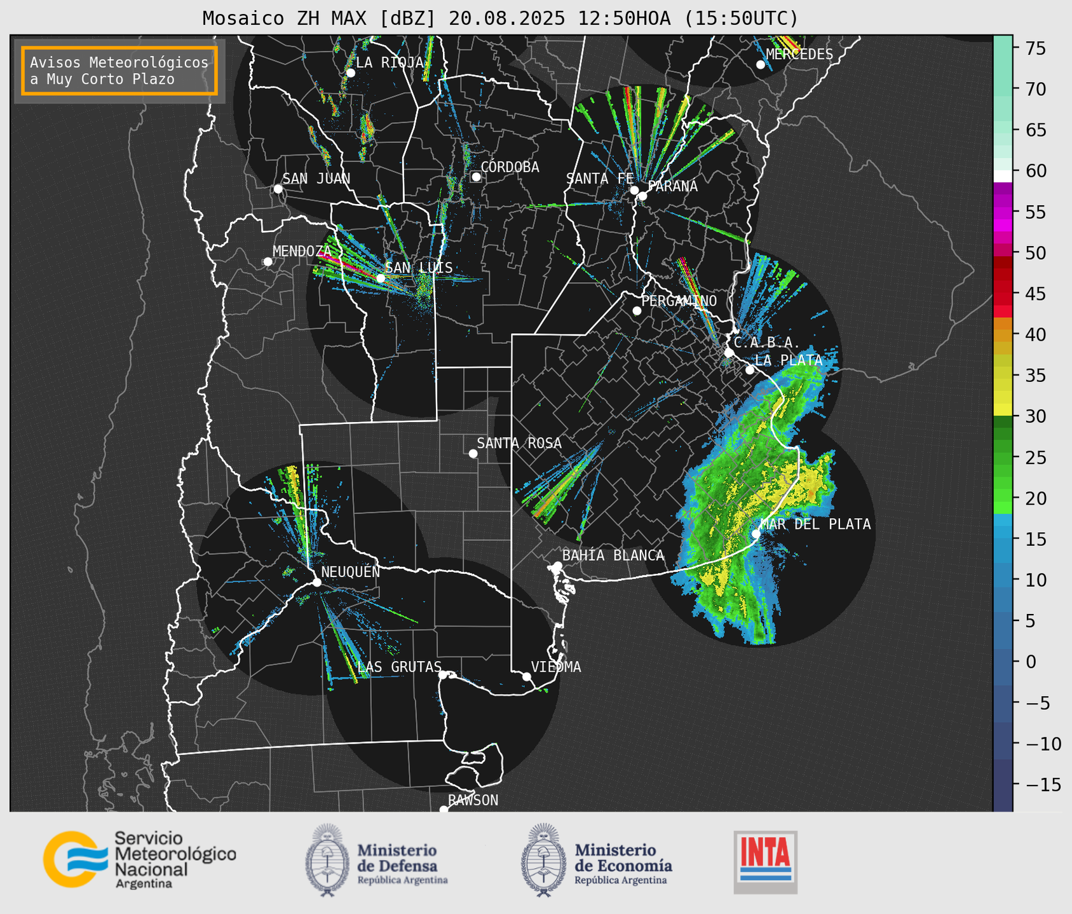Select the VIEDMA city marker
1072x914 pixels.
527,676
